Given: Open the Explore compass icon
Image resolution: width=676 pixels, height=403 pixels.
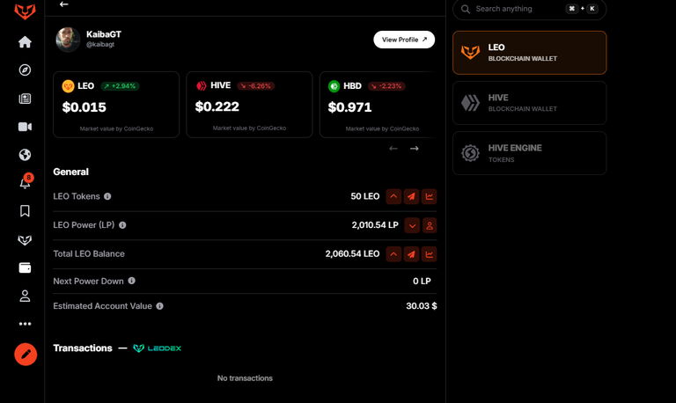Looking at the screenshot, I should (x=25, y=70).
